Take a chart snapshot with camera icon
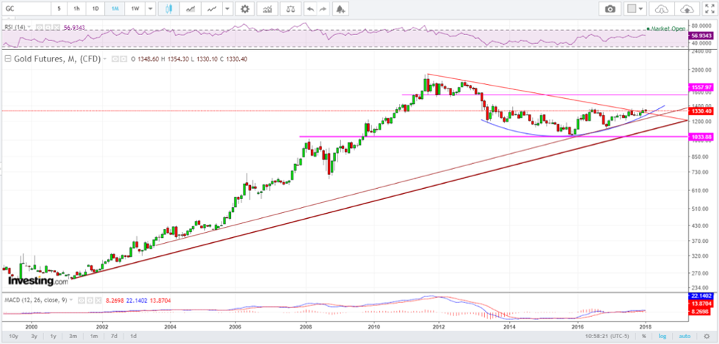Viewport: 719px width, 344px height. (x=610, y=9)
